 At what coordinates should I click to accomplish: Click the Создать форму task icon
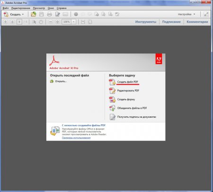coord(112,99)
